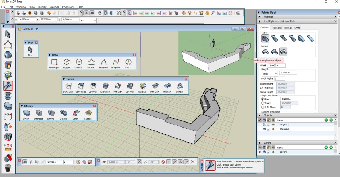Select the Rectangle draw tool
340x177 pixels.
pos(54,64)
